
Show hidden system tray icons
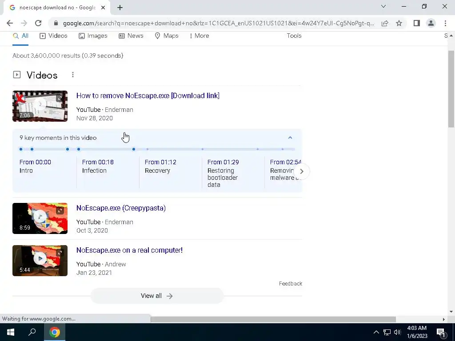(x=376, y=332)
